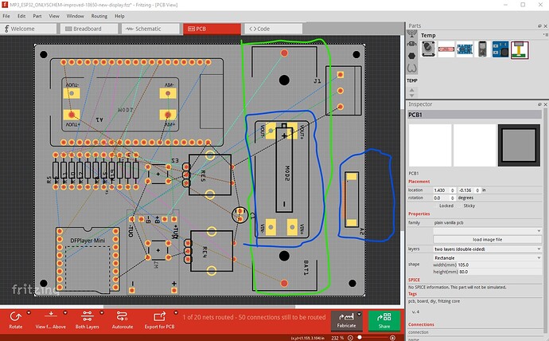Open the Fabricate dropdown arrow
The width and height of the screenshot is (549, 341).
[359, 314]
